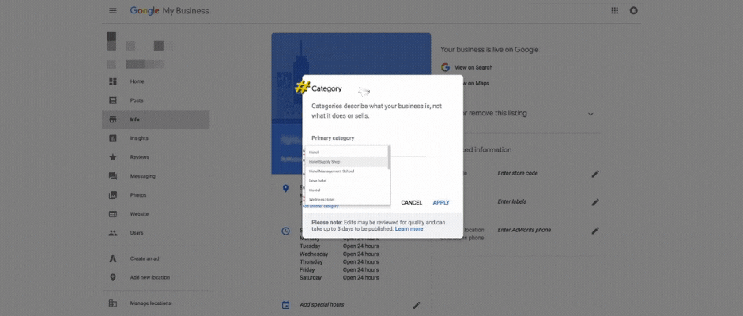743x316 pixels.
Task: Choose Love hotel suggestion
Action: (x=346, y=180)
